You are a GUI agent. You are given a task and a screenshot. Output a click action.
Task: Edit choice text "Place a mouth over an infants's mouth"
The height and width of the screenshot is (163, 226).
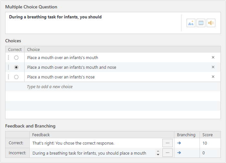(63, 58)
